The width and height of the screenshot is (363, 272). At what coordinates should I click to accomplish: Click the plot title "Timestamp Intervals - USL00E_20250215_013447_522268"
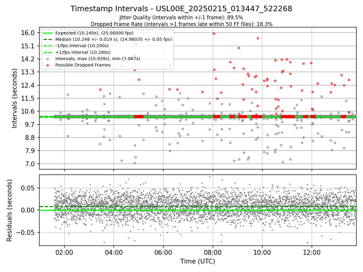tap(181, 9)
